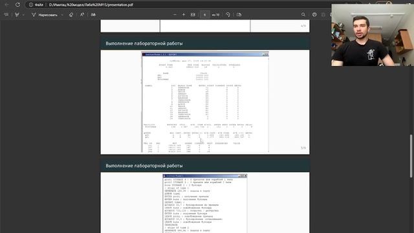
Task: Click the slide number 5/9 label
Action: coord(303,148)
